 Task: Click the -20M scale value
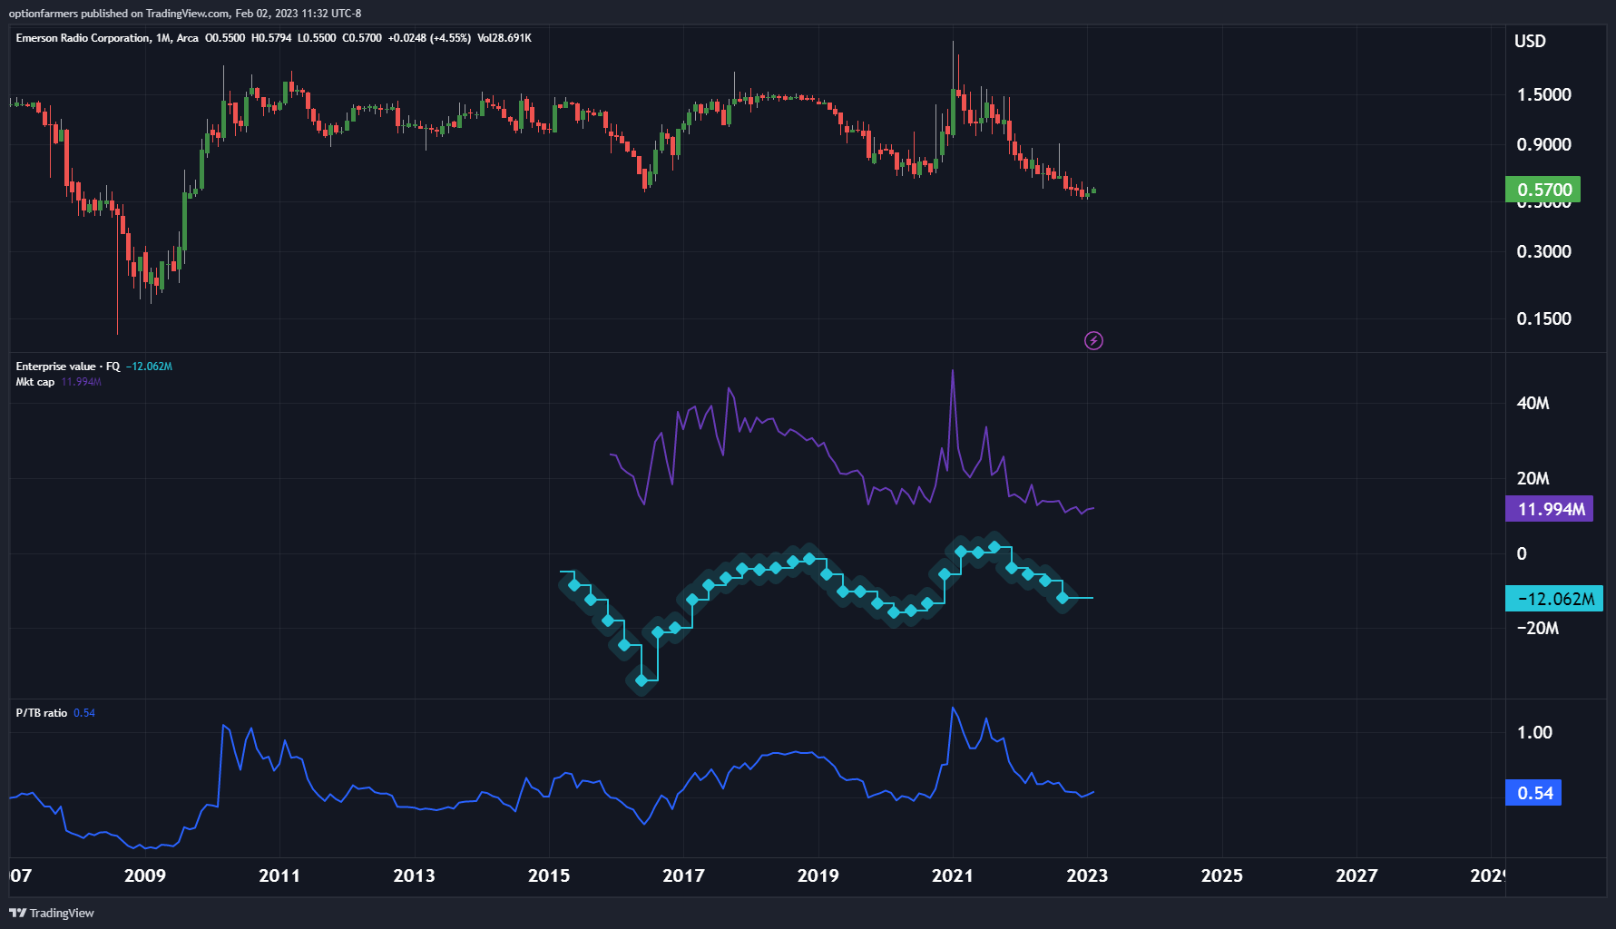1538,628
